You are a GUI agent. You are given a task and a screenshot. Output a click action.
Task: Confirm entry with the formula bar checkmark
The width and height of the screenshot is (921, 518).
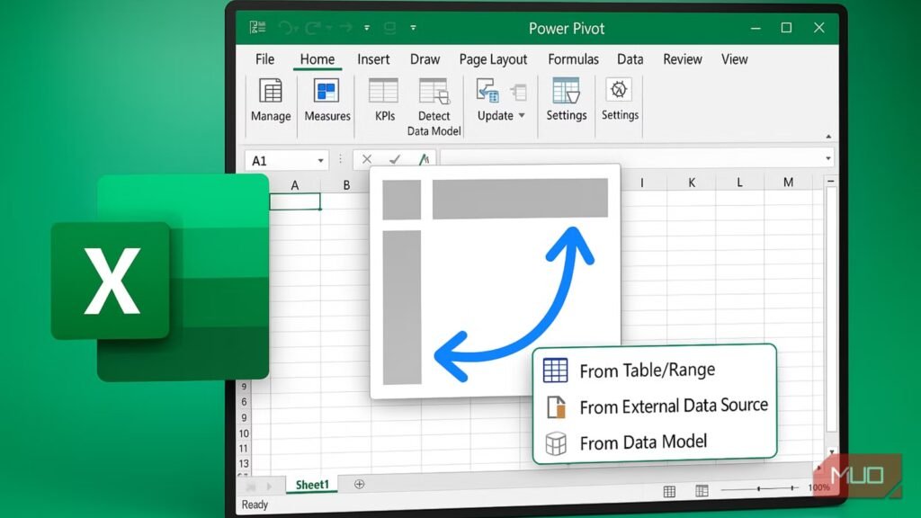393,158
